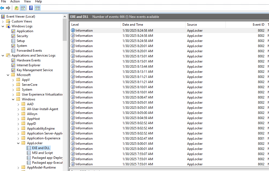269x171 pixels.
Task: Toggle the Show/Hide Console Tree button
Action: (x=23, y=8)
